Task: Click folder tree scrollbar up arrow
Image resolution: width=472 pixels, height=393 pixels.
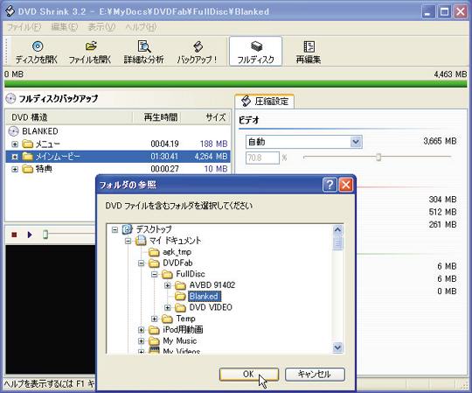Action: (337, 230)
